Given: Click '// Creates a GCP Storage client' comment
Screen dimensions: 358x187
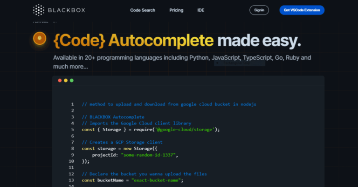Looking at the screenshot, I should [x=122, y=142].
